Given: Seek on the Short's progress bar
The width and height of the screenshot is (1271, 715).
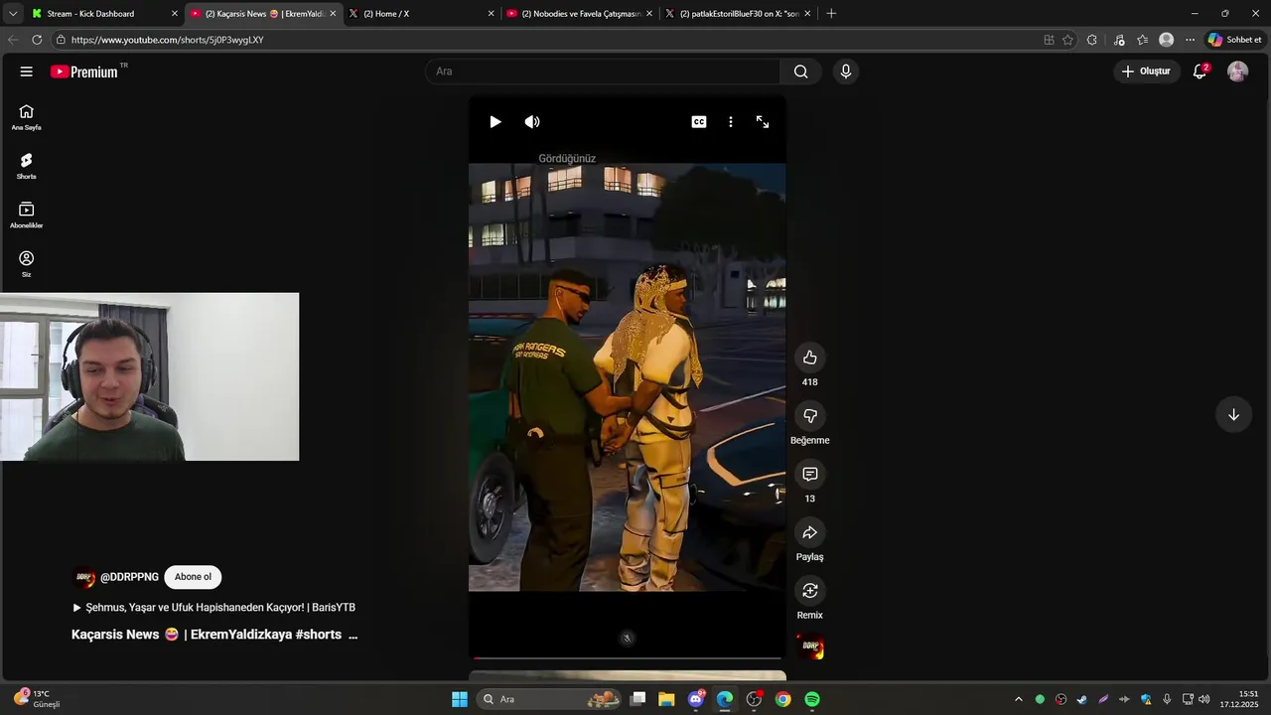Looking at the screenshot, I should click(x=627, y=657).
